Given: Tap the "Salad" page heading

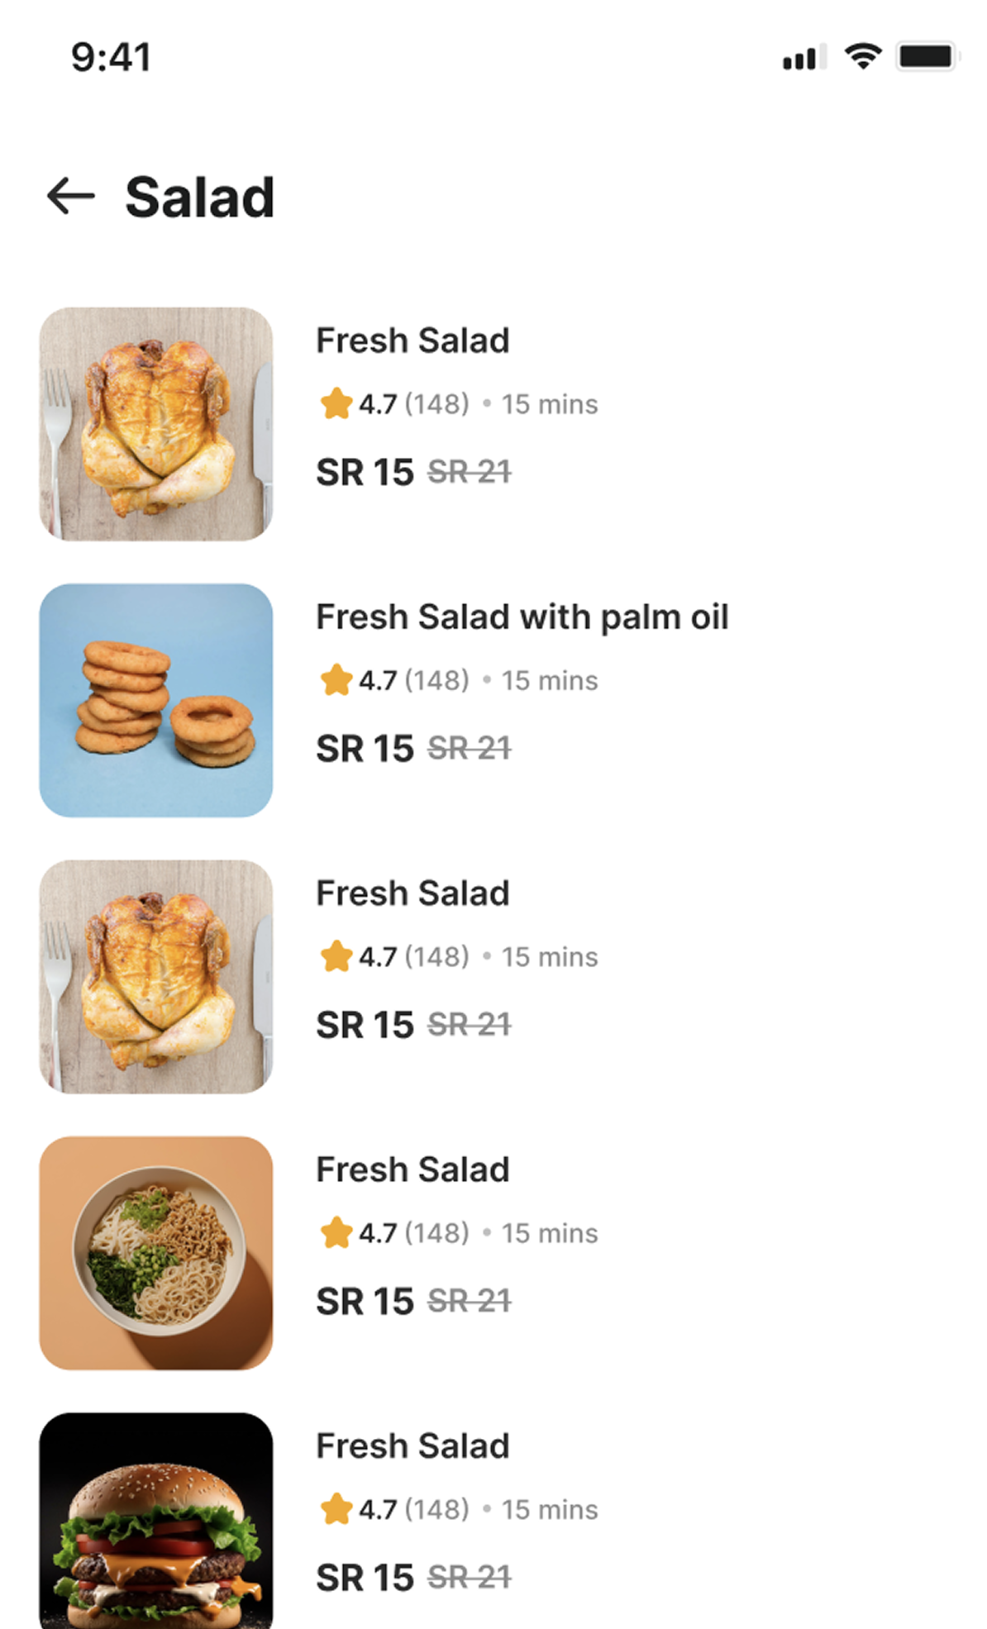Looking at the screenshot, I should [199, 198].
